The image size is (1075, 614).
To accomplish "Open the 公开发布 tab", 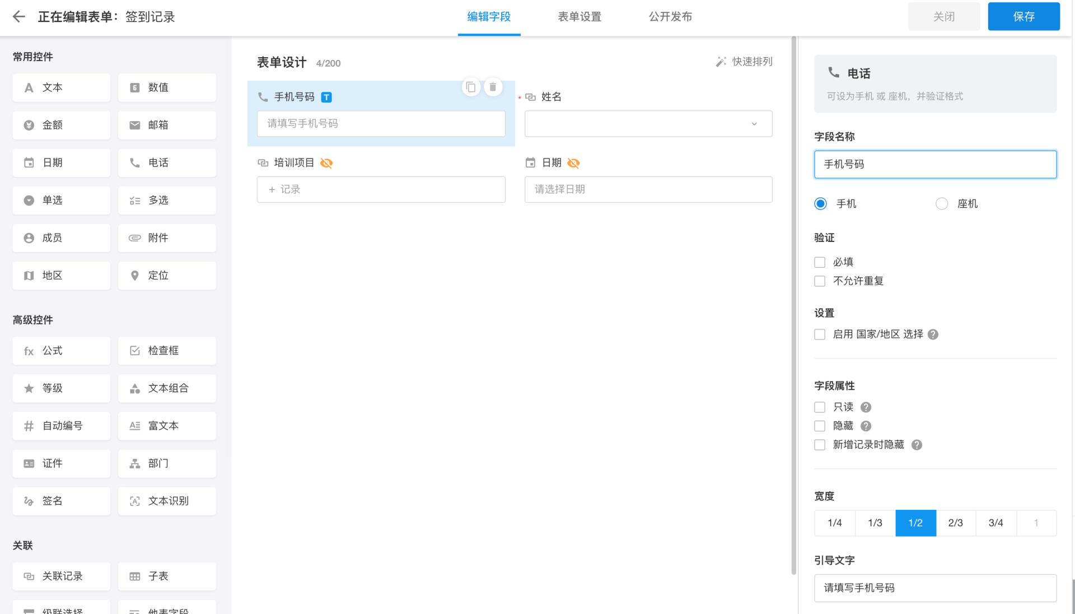I will pos(670,17).
